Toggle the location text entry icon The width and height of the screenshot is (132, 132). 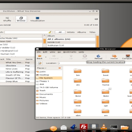click(x=40, y=63)
